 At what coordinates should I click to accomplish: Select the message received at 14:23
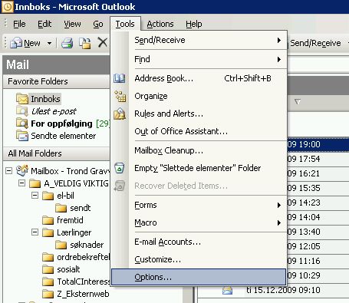point(318,203)
